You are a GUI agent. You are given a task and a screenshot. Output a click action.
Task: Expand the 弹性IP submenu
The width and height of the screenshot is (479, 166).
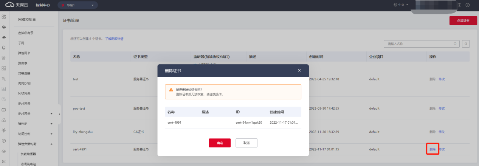(x=51, y=124)
